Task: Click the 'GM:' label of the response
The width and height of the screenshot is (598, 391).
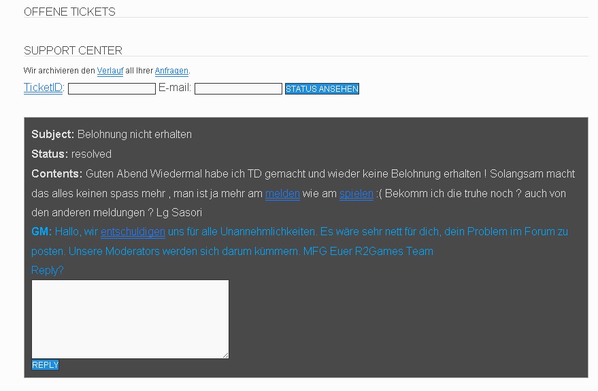Action: pyautogui.click(x=41, y=232)
